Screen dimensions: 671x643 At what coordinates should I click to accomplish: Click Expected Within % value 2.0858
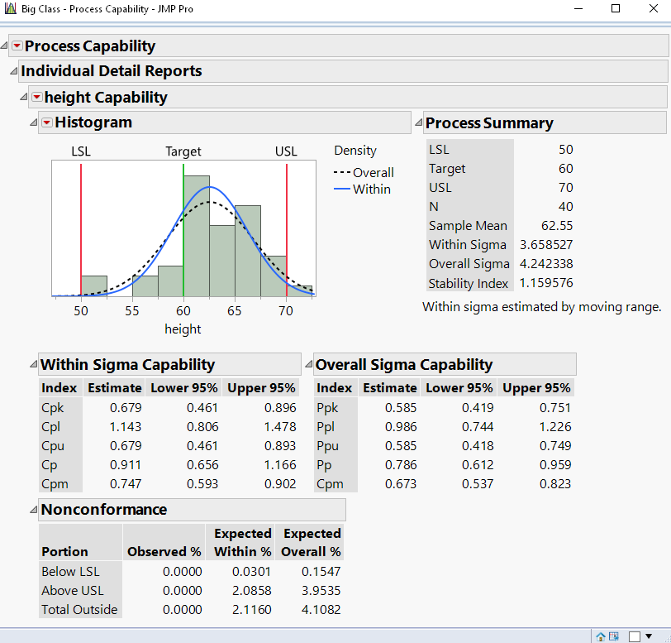[251, 591]
